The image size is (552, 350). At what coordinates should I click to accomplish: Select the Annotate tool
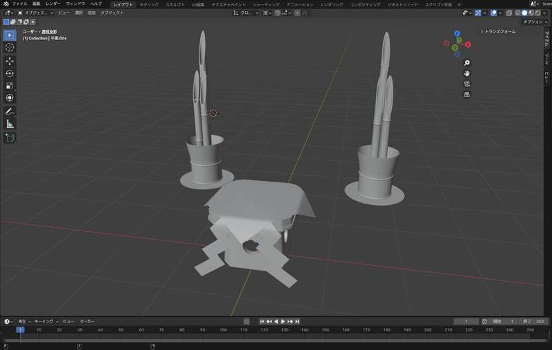10,111
